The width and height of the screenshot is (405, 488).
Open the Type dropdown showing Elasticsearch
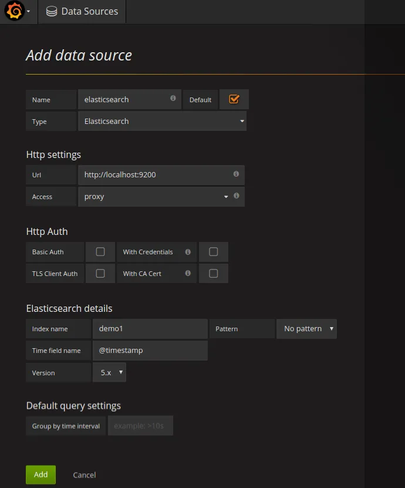162,122
